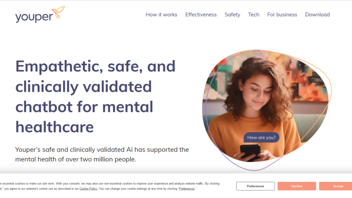Open the Tech navigation link
The height and width of the screenshot is (198, 352).
tap(254, 15)
